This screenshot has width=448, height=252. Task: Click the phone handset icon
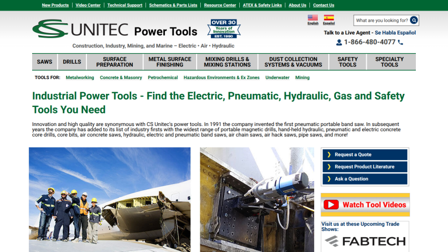pos(401,42)
